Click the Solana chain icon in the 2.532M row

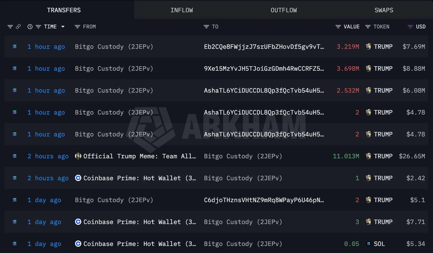coord(15,91)
